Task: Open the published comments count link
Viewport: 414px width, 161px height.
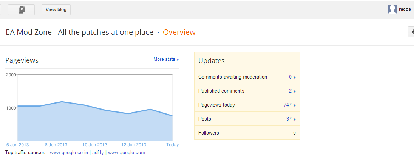Action: 292,91
